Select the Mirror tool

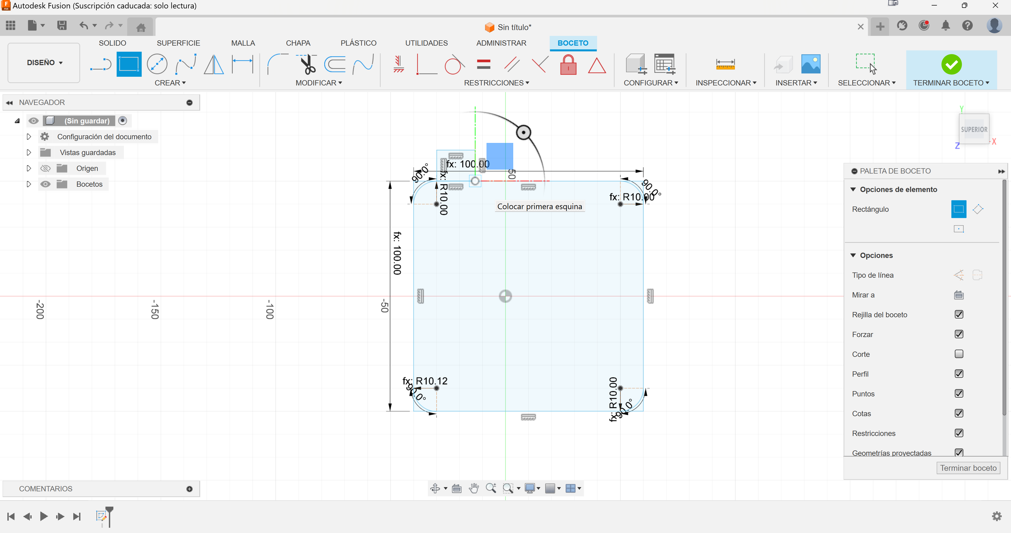(214, 64)
